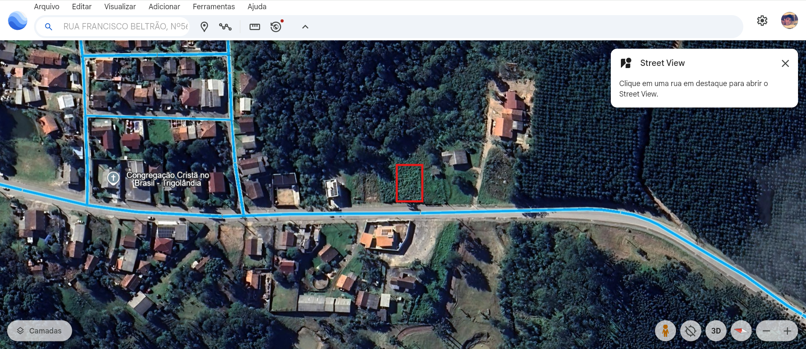This screenshot has height=349, width=806.
Task: Click the compass to reset north
Action: click(x=741, y=331)
